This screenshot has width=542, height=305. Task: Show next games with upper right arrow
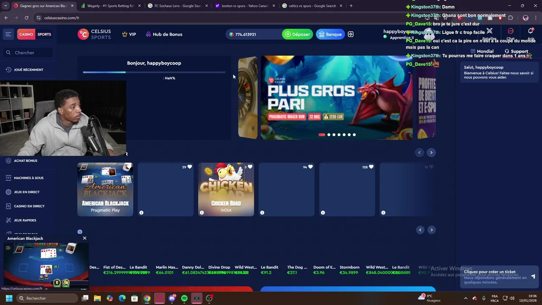(431, 152)
